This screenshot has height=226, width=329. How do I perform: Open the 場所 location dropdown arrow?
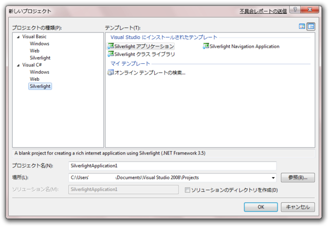[x=273, y=178]
